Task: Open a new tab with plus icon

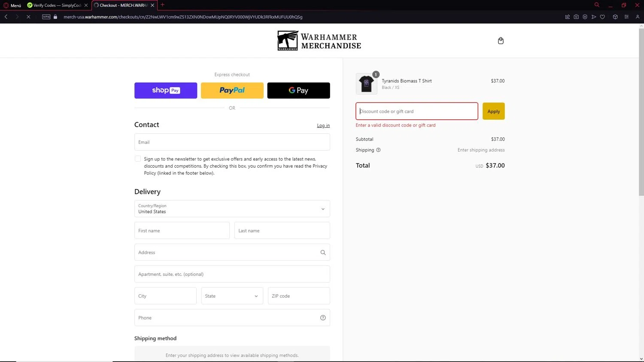Action: click(x=162, y=5)
